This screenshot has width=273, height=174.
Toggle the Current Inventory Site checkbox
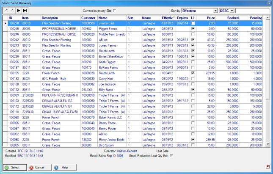tap(116, 10)
